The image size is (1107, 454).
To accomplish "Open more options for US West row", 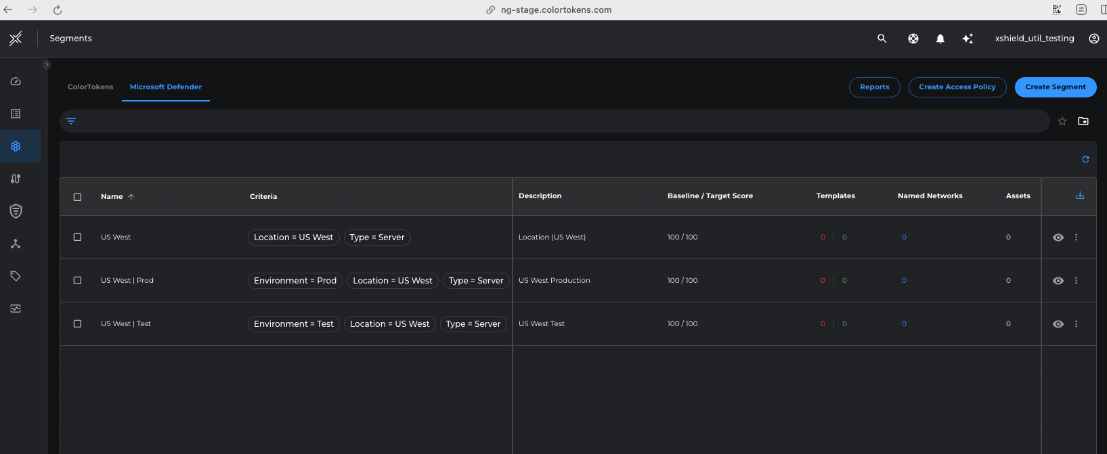I will pos(1076,237).
